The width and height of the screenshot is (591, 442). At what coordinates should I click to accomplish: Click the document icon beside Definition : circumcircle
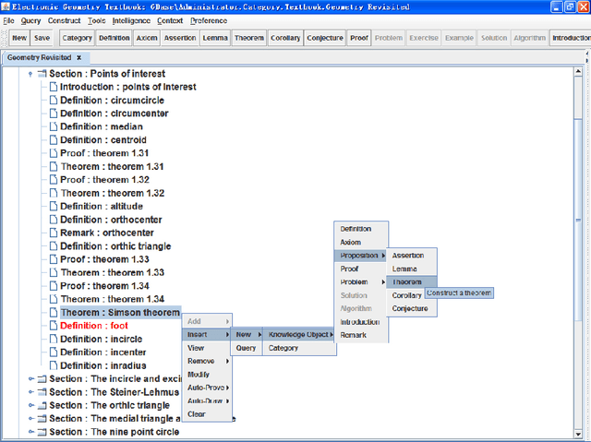click(x=54, y=101)
